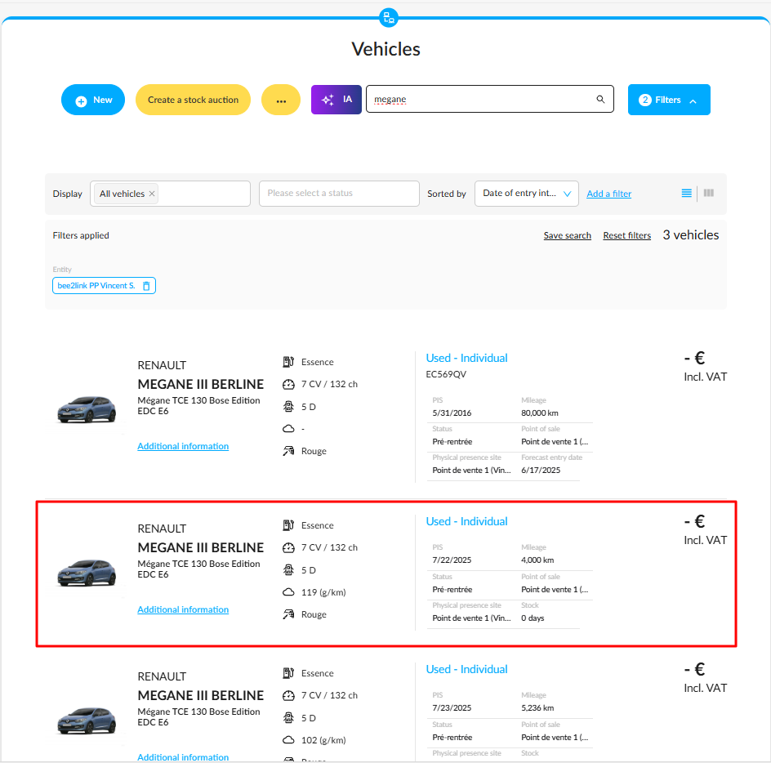Click mileage value 5,236 km
The height and width of the screenshot is (763, 771).
[x=537, y=708]
